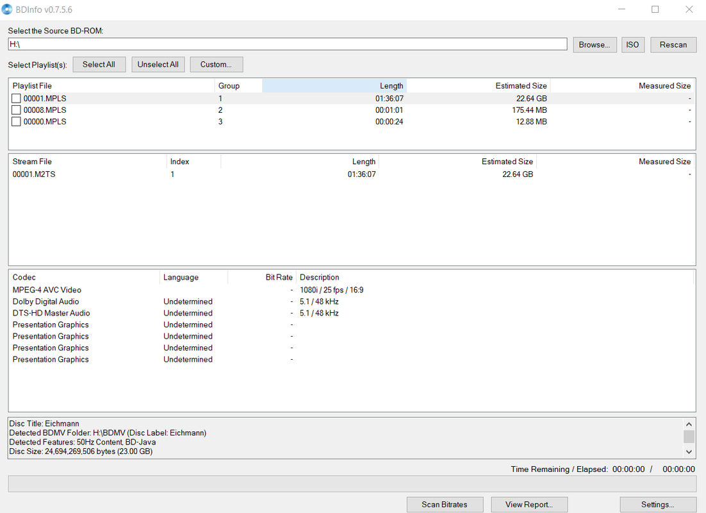Click the Disc Title: Eichmann line

click(44, 423)
